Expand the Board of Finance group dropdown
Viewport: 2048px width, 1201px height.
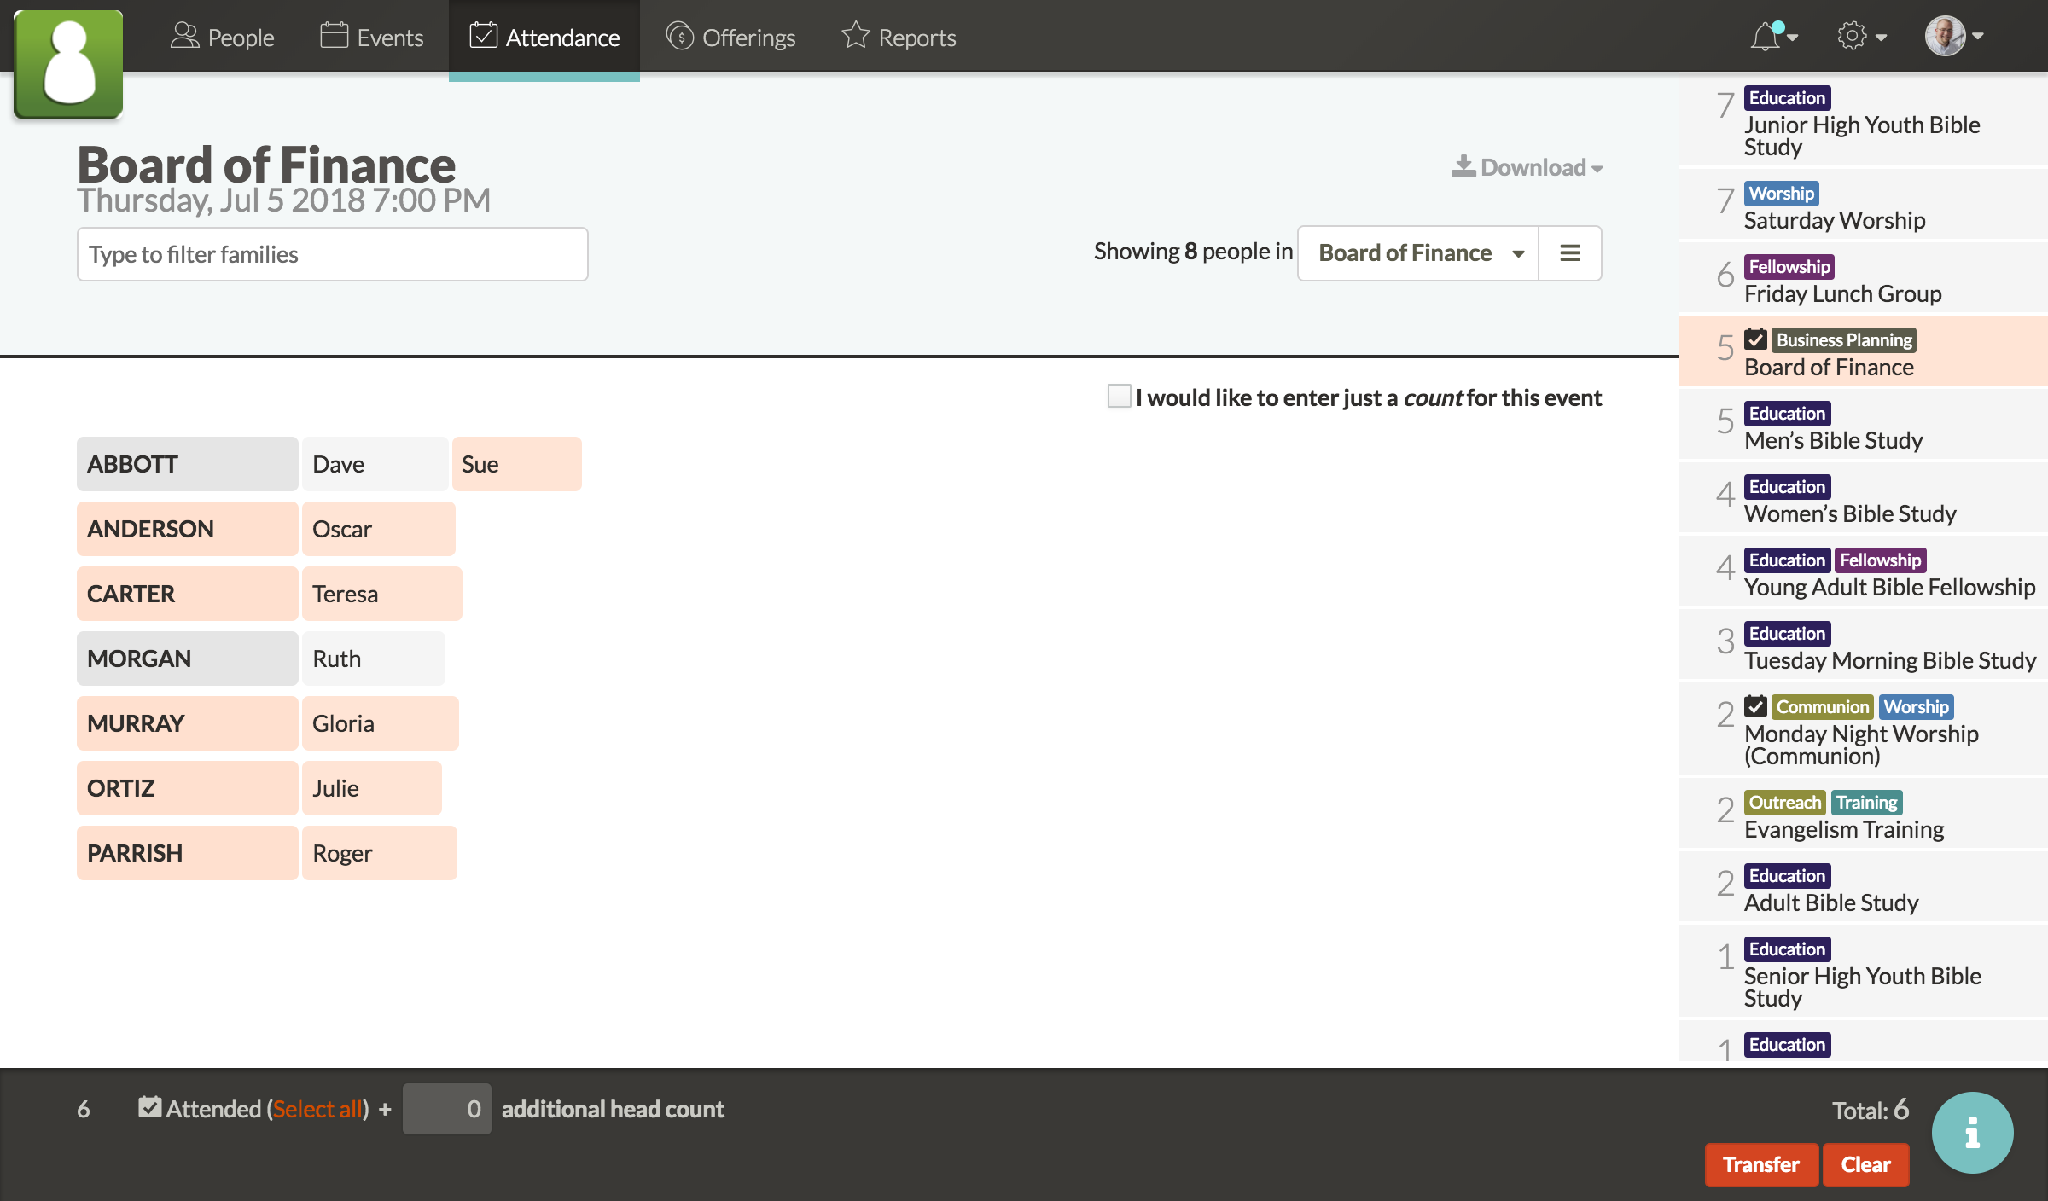1418,253
